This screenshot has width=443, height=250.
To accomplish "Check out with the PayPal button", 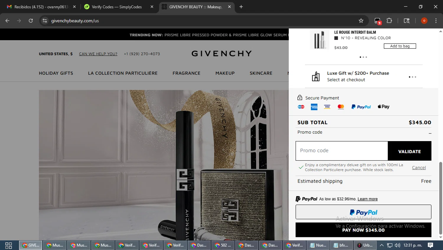I will 364,212.
